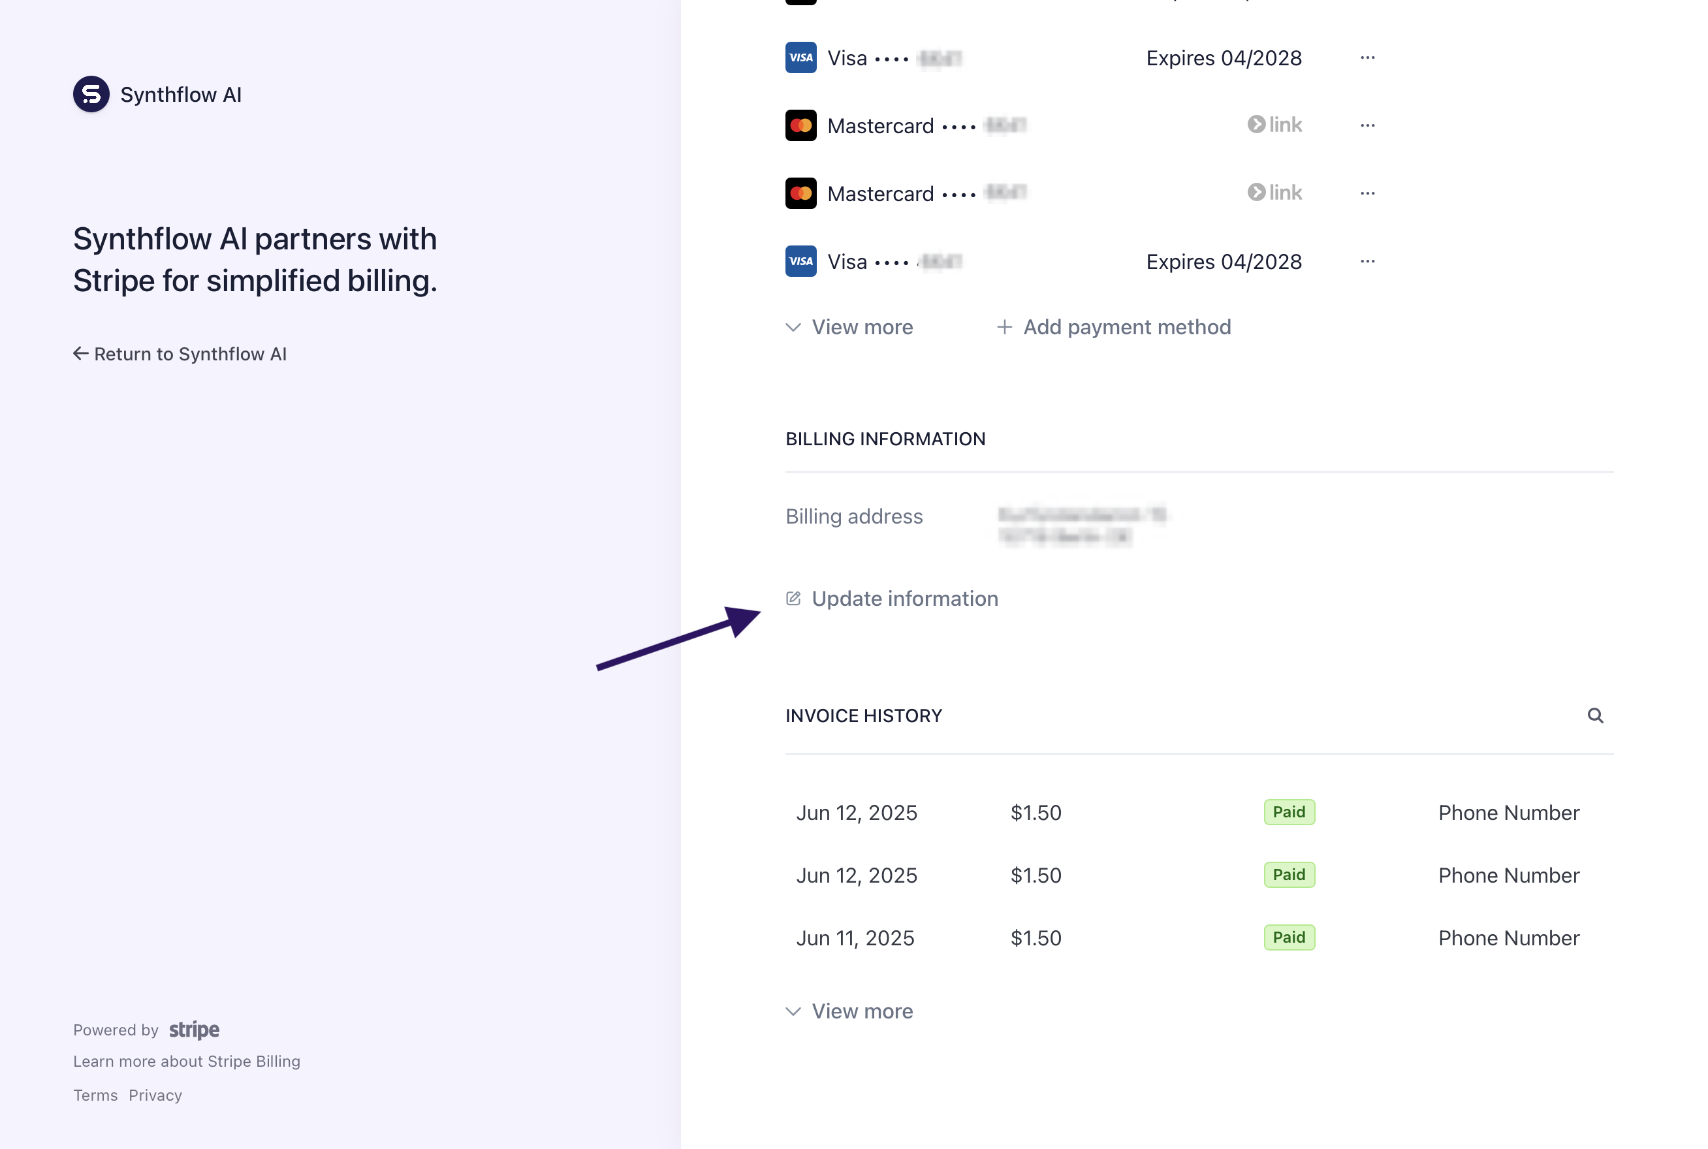The height and width of the screenshot is (1149, 1708).
Task: Open the Privacy link
Action: pyautogui.click(x=155, y=1095)
